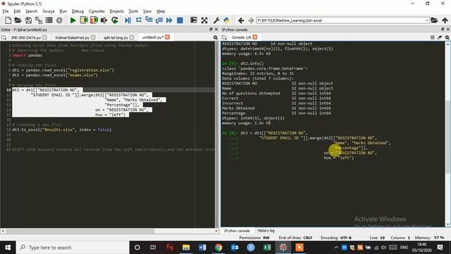This screenshot has width=451, height=254.
Task: Open Word from the taskbar
Action: 202,248
